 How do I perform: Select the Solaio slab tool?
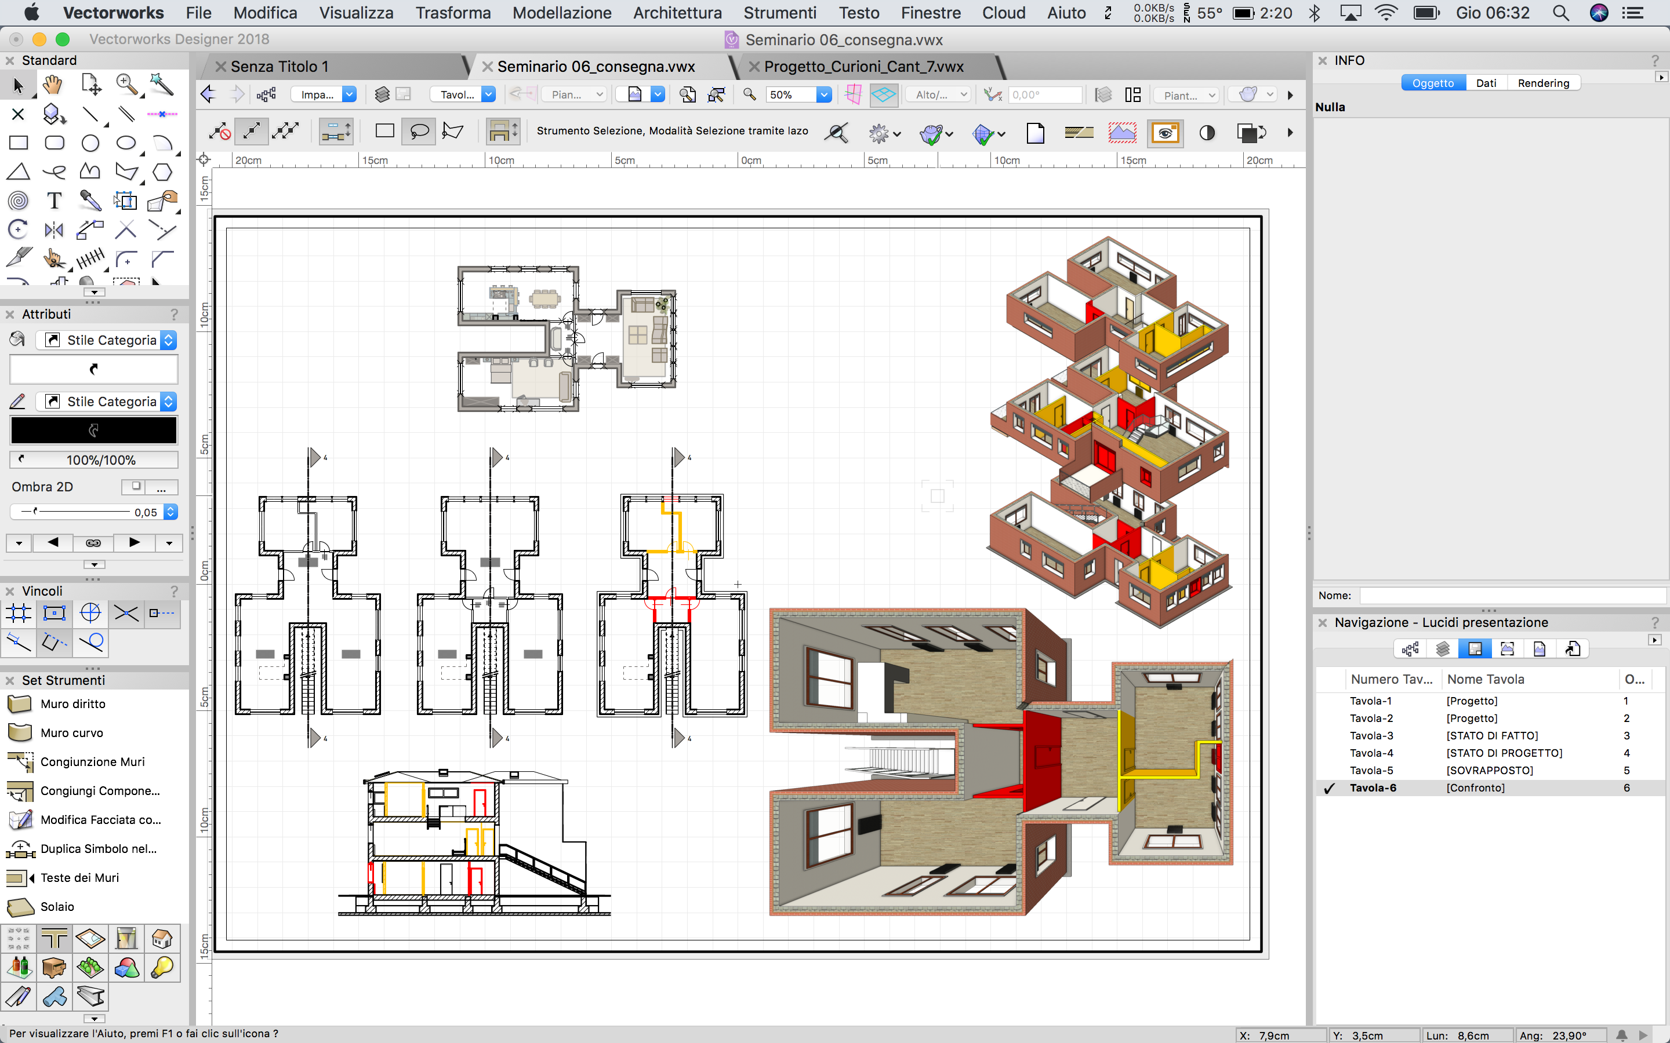[x=57, y=906]
